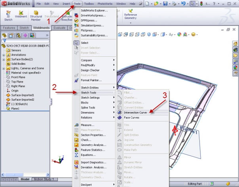Viewport: 239px width, 187px height.
Task: Open the File menu
Action: coord(38,4)
